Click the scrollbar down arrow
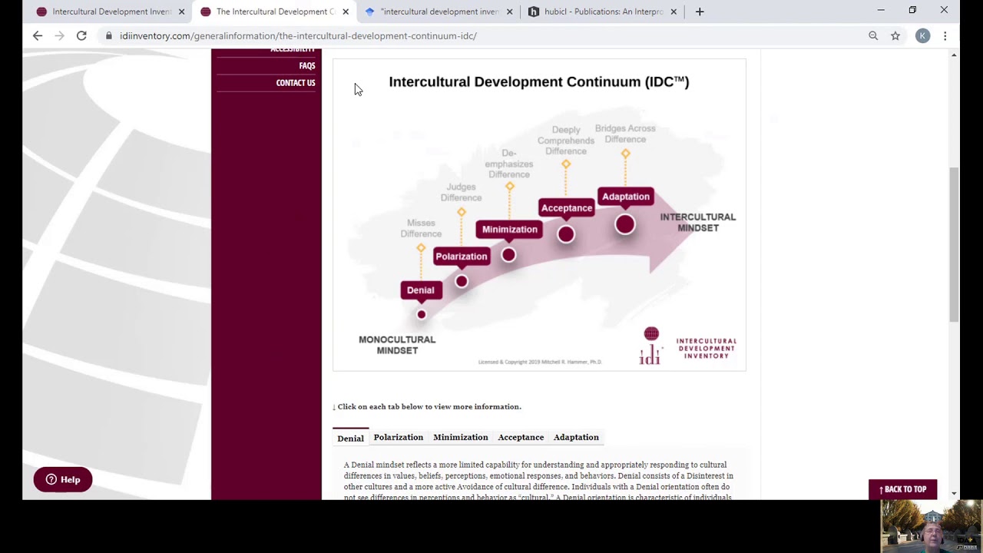Image resolution: width=983 pixels, height=553 pixels. click(x=954, y=494)
